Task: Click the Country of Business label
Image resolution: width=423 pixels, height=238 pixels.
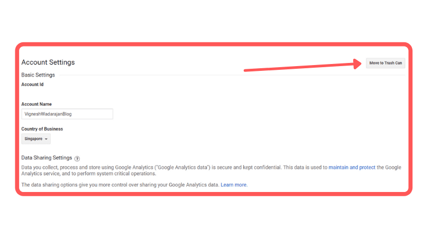Action: coord(42,129)
